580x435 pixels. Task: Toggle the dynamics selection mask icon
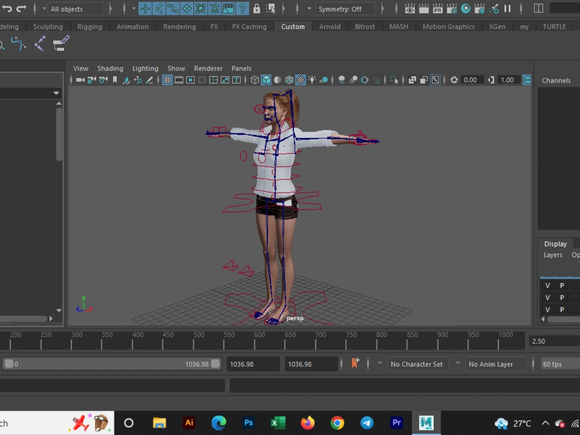click(x=215, y=9)
